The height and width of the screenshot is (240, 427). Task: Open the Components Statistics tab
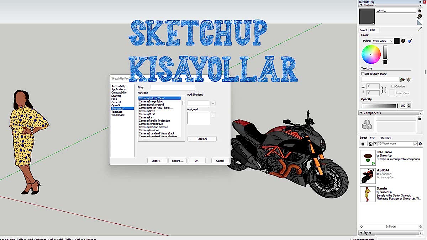click(x=386, y=138)
